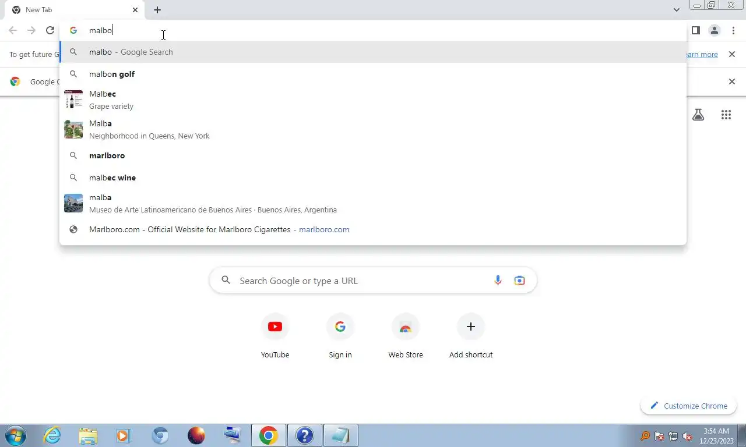This screenshot has height=447, width=746.
Task: Dismiss the top info bar
Action: coord(731,54)
